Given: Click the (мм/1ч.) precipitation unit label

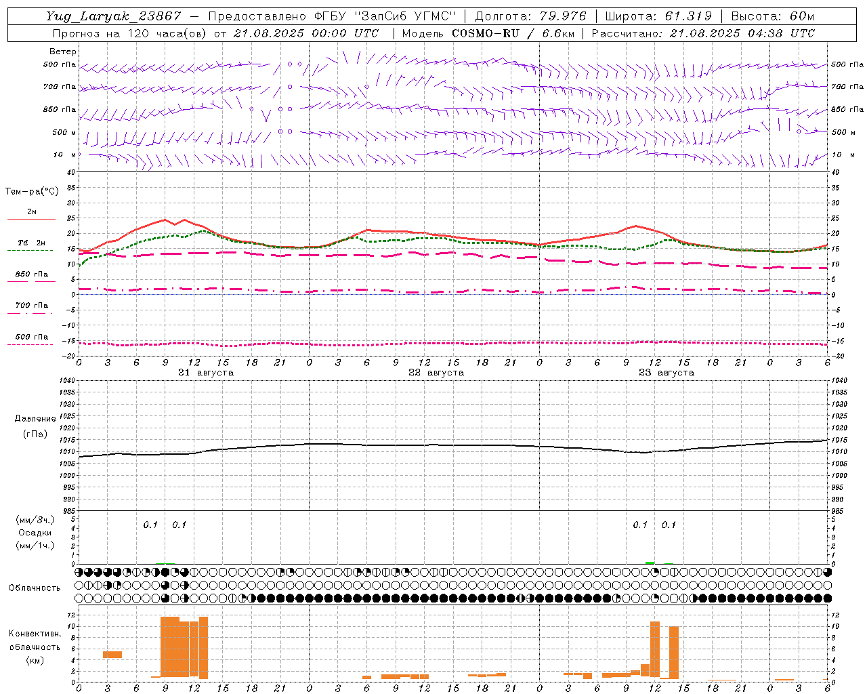Looking at the screenshot, I should click(x=35, y=546).
